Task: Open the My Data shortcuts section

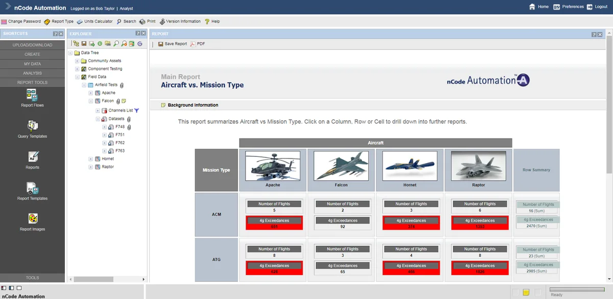Action: (x=32, y=64)
